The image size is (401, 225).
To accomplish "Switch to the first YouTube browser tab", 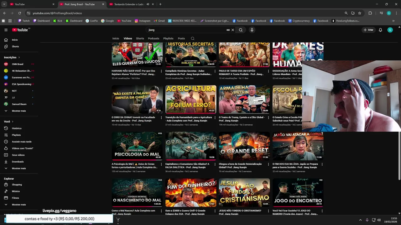I will click(32, 4).
